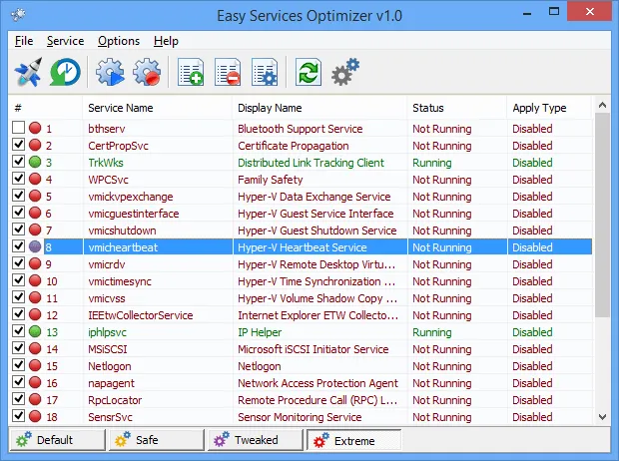Click the restore clock toolbar icon
The width and height of the screenshot is (619, 461).
click(x=65, y=72)
